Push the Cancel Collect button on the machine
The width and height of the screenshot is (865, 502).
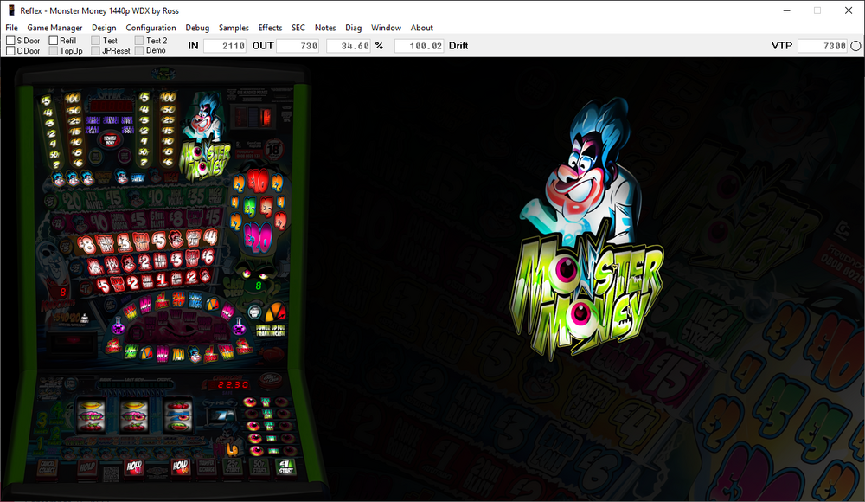[x=48, y=467]
